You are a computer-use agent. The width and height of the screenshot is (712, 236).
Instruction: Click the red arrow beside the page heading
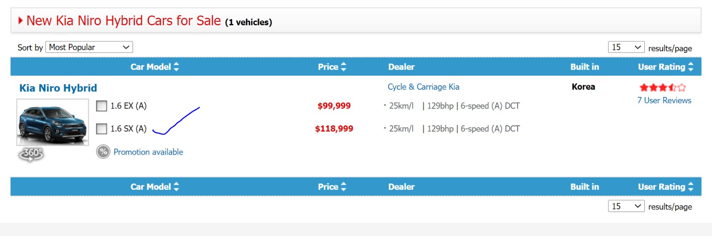pos(20,20)
